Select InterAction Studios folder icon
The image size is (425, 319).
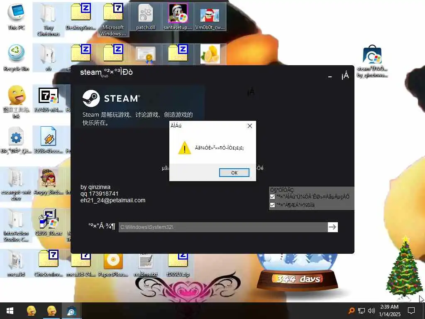[x=16, y=226]
